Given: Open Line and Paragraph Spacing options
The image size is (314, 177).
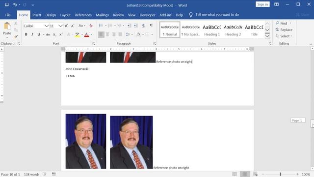Looking at the screenshot, I should pyautogui.click(x=128, y=34).
